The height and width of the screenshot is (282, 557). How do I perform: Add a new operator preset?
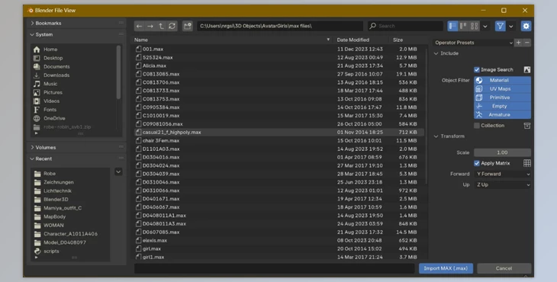(x=519, y=43)
